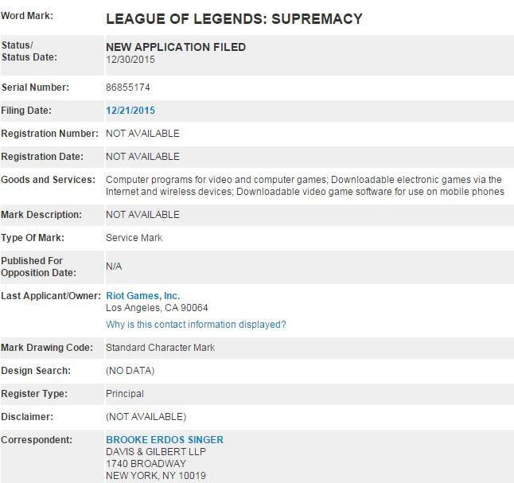Click the 12/21/2015 filing date link
Viewport: 514px width, 483px height.
(x=130, y=111)
